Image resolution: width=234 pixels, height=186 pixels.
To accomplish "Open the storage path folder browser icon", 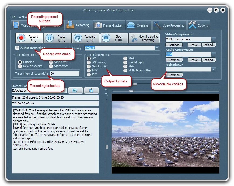I will 75,90.
